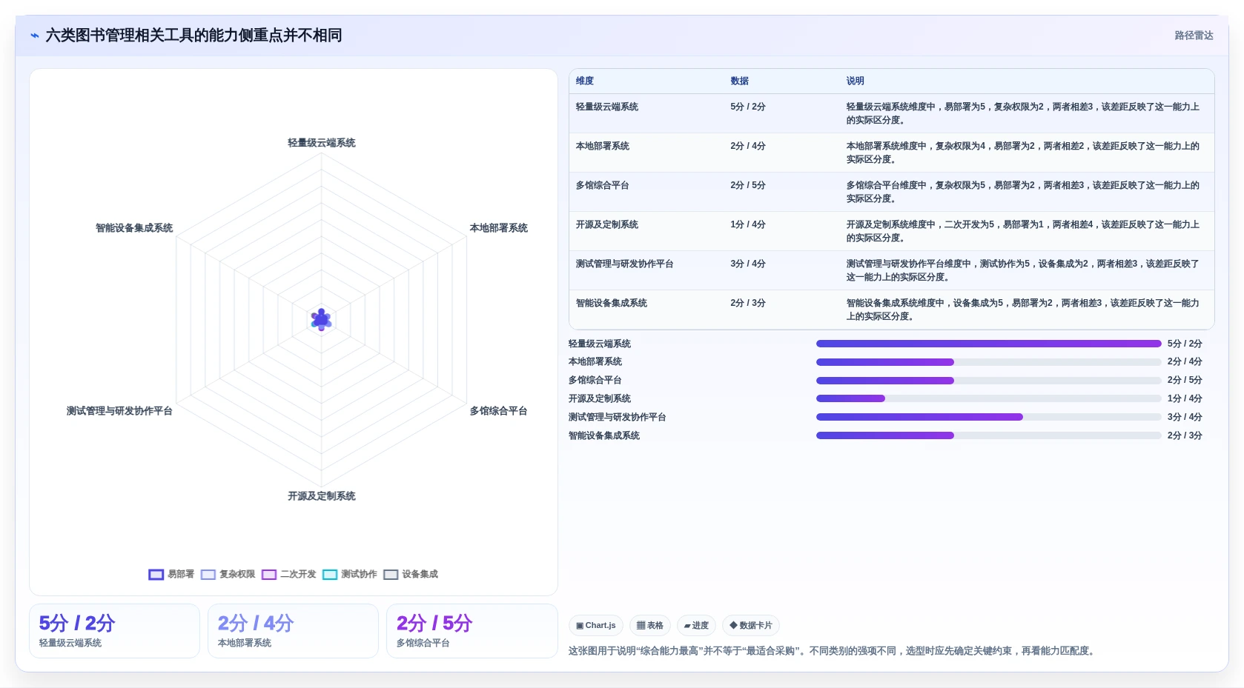Viewport: 1244px width, 688px height.
Task: Select the 进度 tag
Action: [696, 626]
